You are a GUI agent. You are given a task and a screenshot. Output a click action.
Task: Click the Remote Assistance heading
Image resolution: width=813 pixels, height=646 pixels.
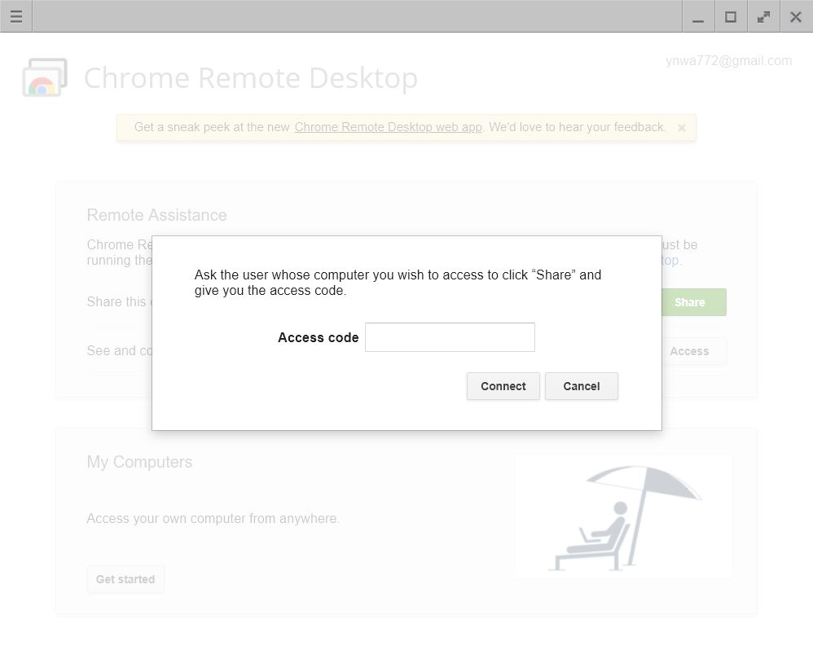pos(156,214)
